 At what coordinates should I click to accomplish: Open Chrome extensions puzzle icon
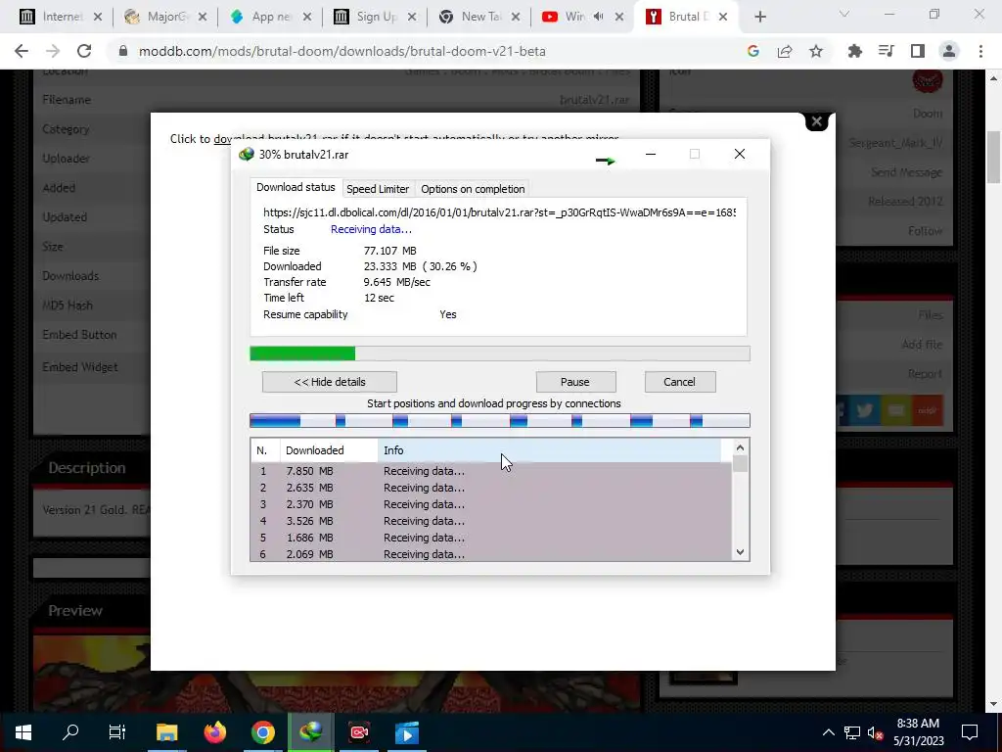click(x=854, y=51)
